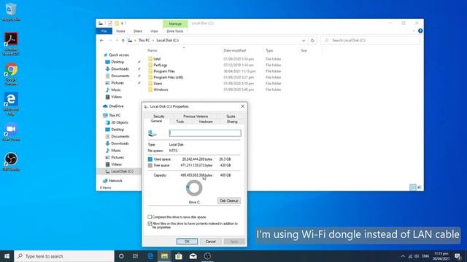Sort by Date modified column header
This screenshot has width=467, height=262.
pos(235,51)
